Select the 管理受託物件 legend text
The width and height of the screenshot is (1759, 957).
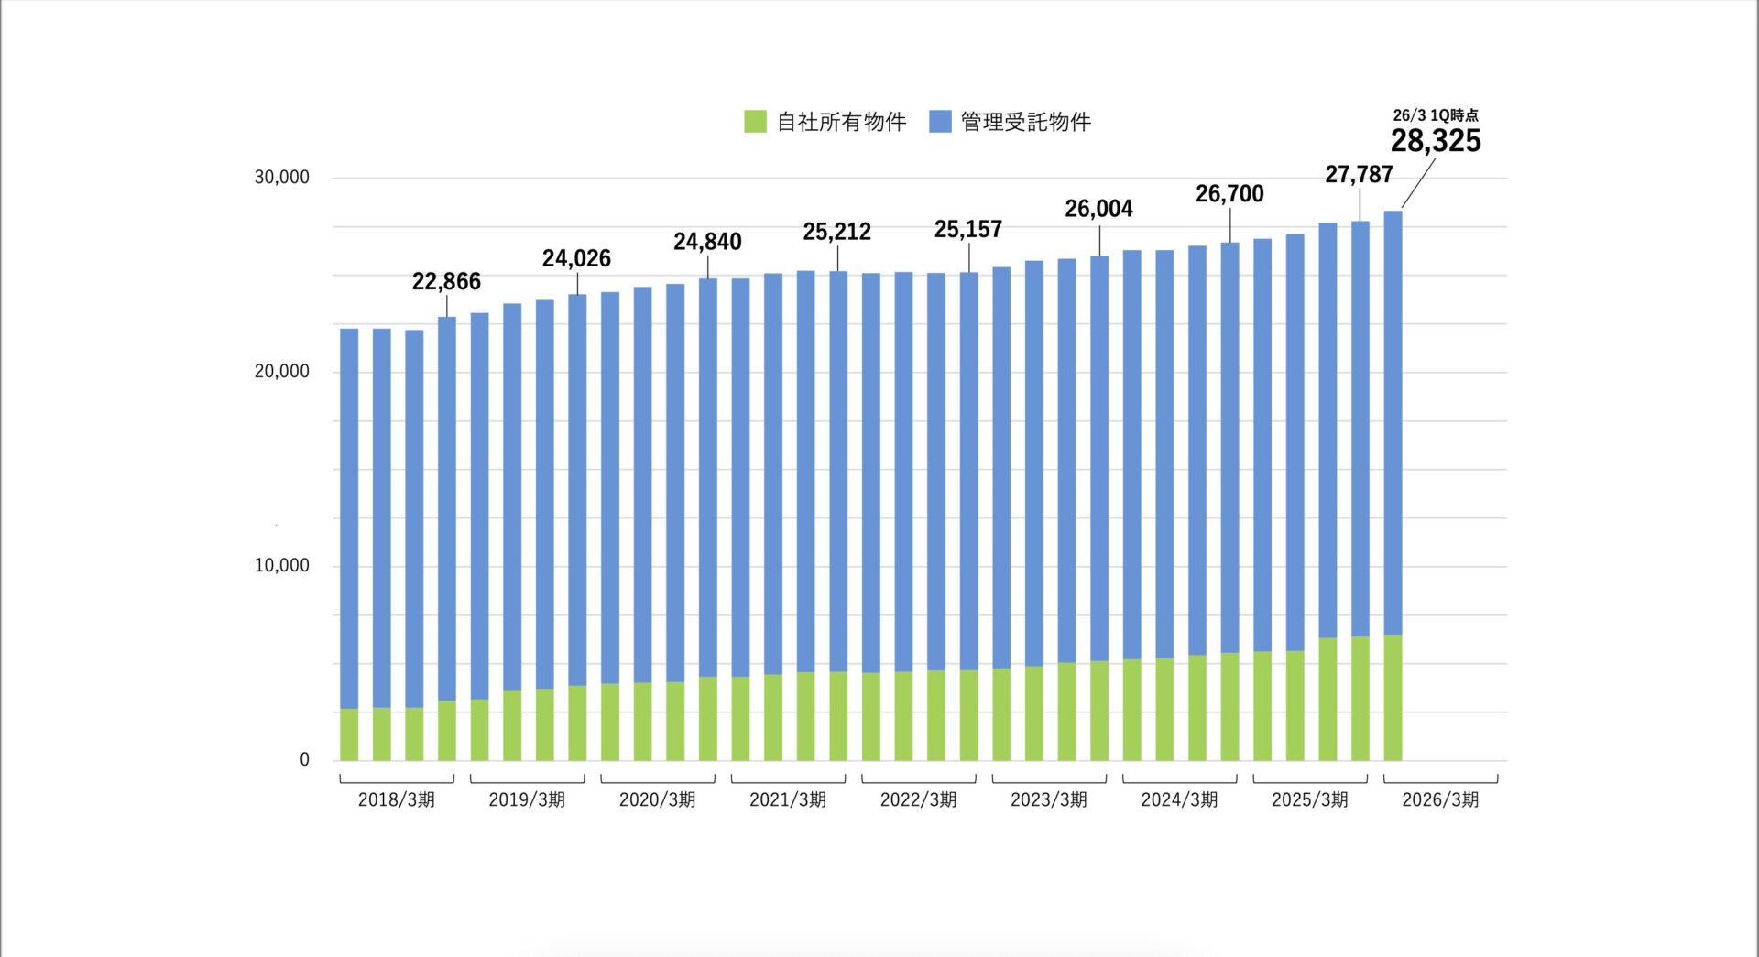point(1025,122)
